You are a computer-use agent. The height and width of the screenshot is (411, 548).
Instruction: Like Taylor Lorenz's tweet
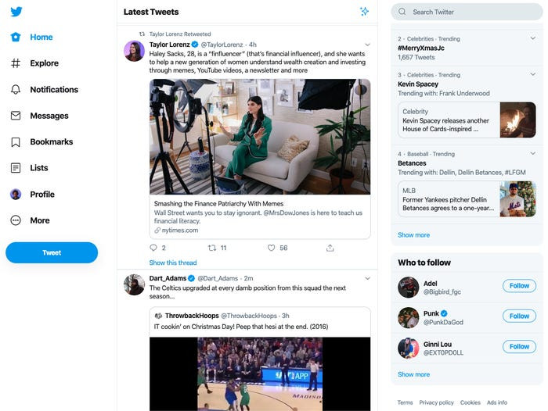272,248
